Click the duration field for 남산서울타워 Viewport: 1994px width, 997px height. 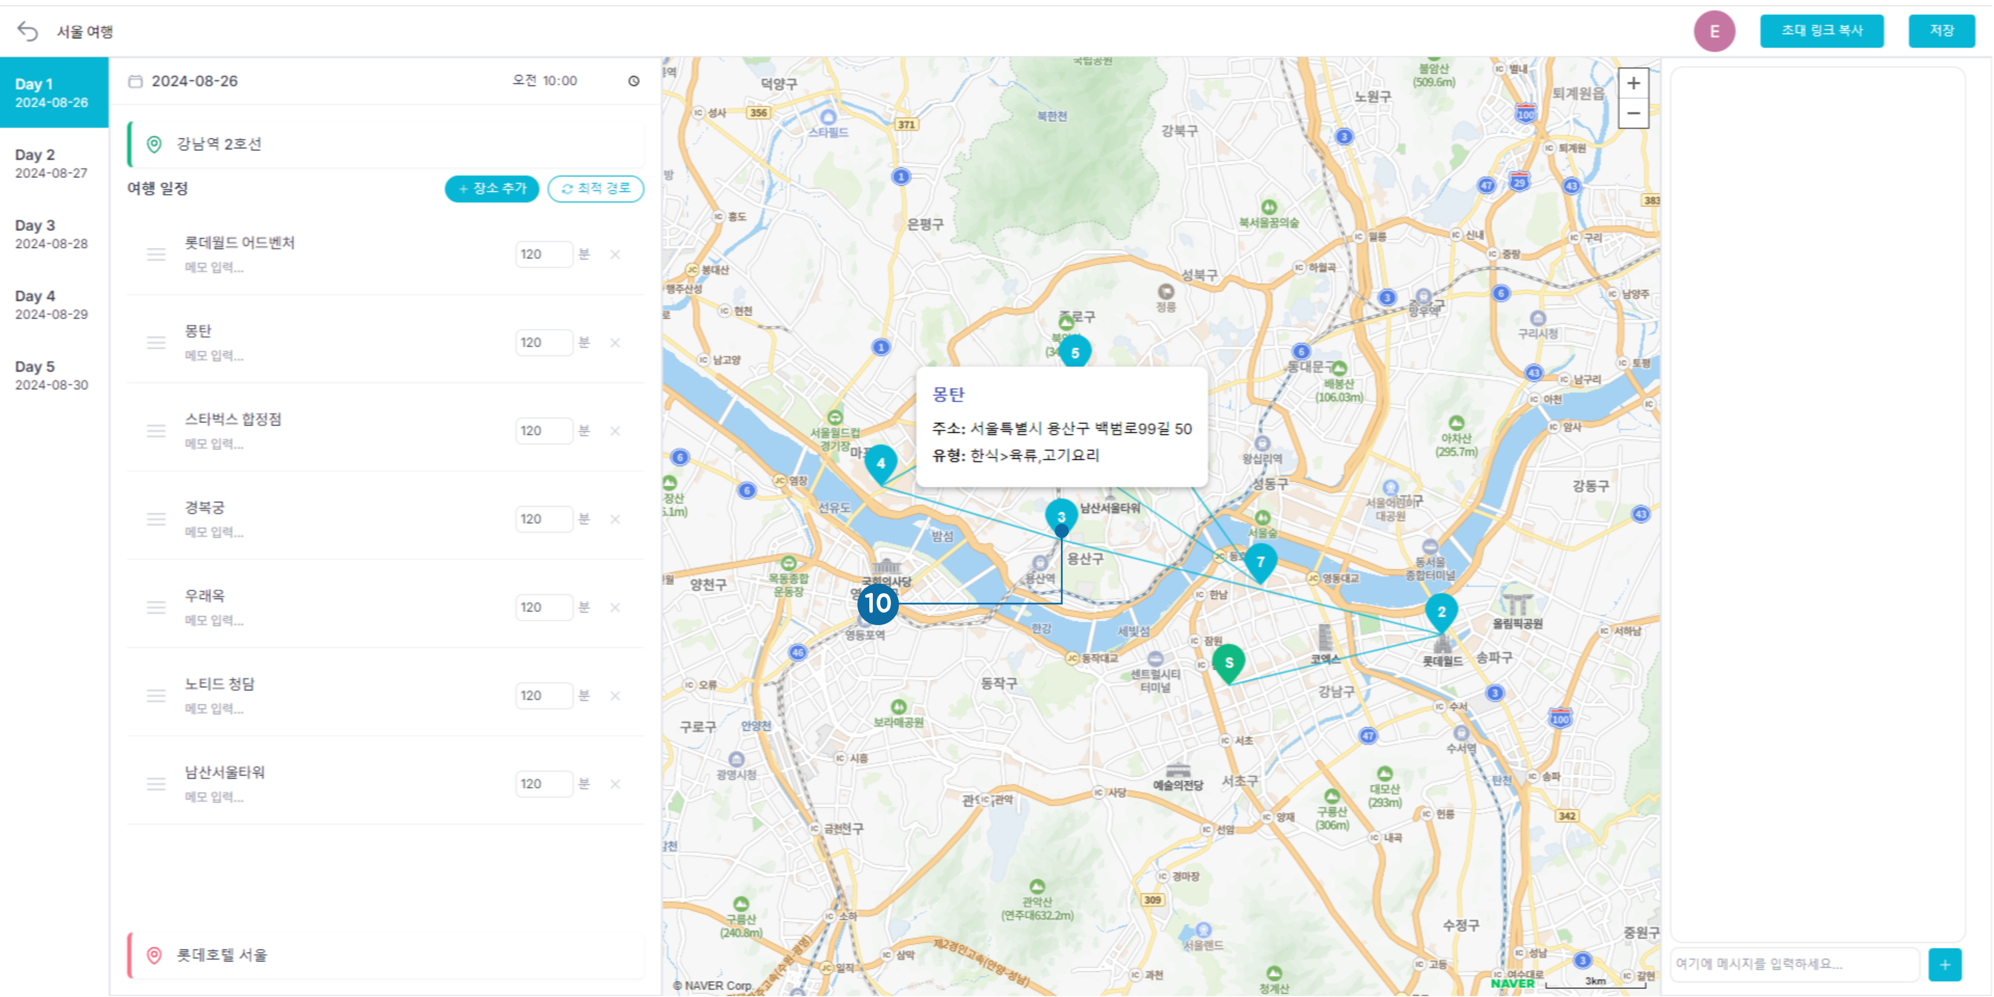(543, 784)
